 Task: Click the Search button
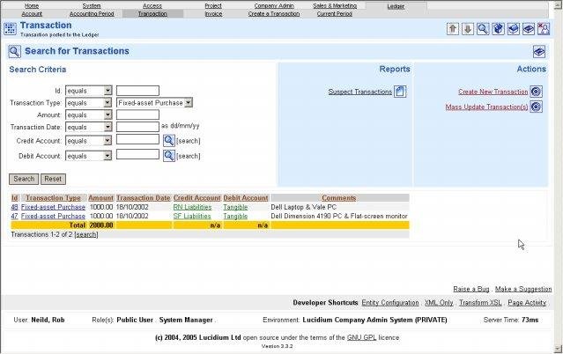(24, 179)
